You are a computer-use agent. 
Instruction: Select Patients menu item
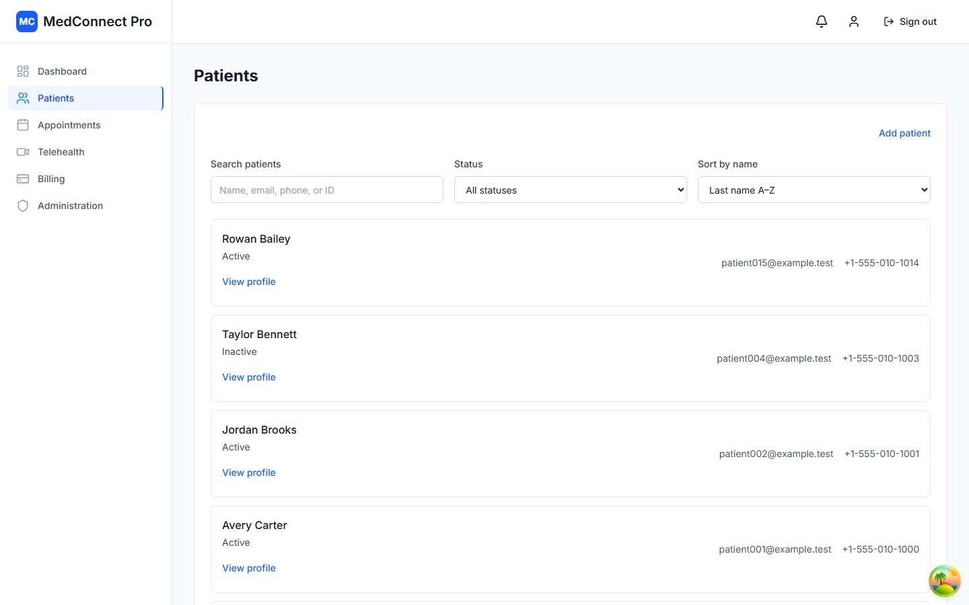85,98
